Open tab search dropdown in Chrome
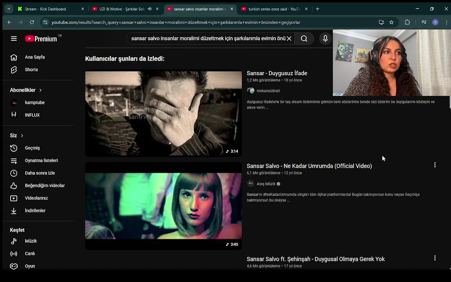The width and height of the screenshot is (451, 282). [9, 9]
